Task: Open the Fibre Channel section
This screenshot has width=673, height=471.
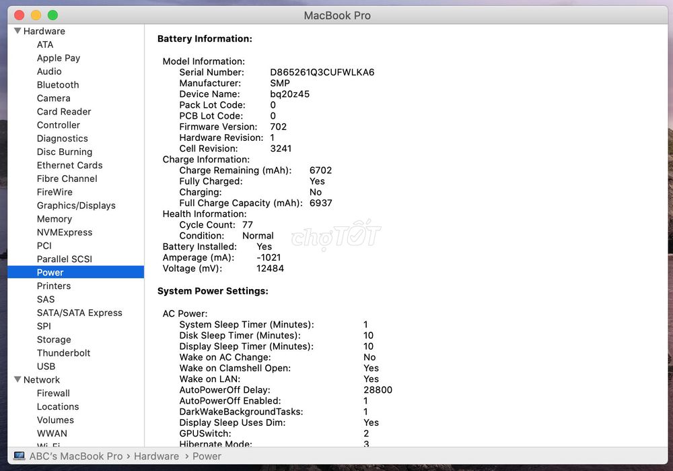Action: (67, 179)
